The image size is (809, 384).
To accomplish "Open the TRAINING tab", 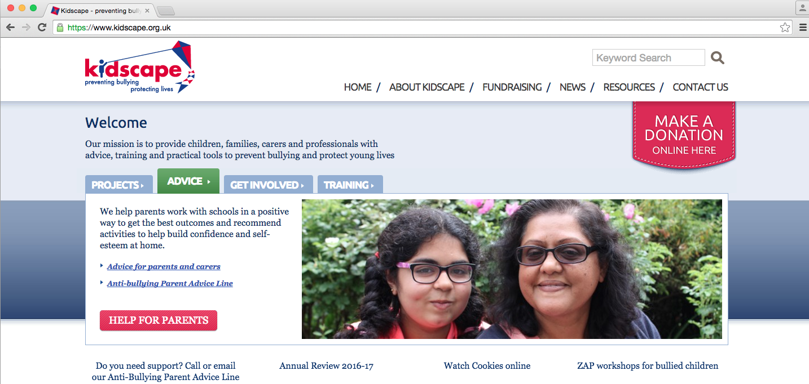I will 350,185.
